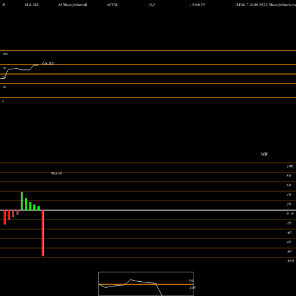
Task: Click the 80 label on right axis
Action: coord(289,176)
